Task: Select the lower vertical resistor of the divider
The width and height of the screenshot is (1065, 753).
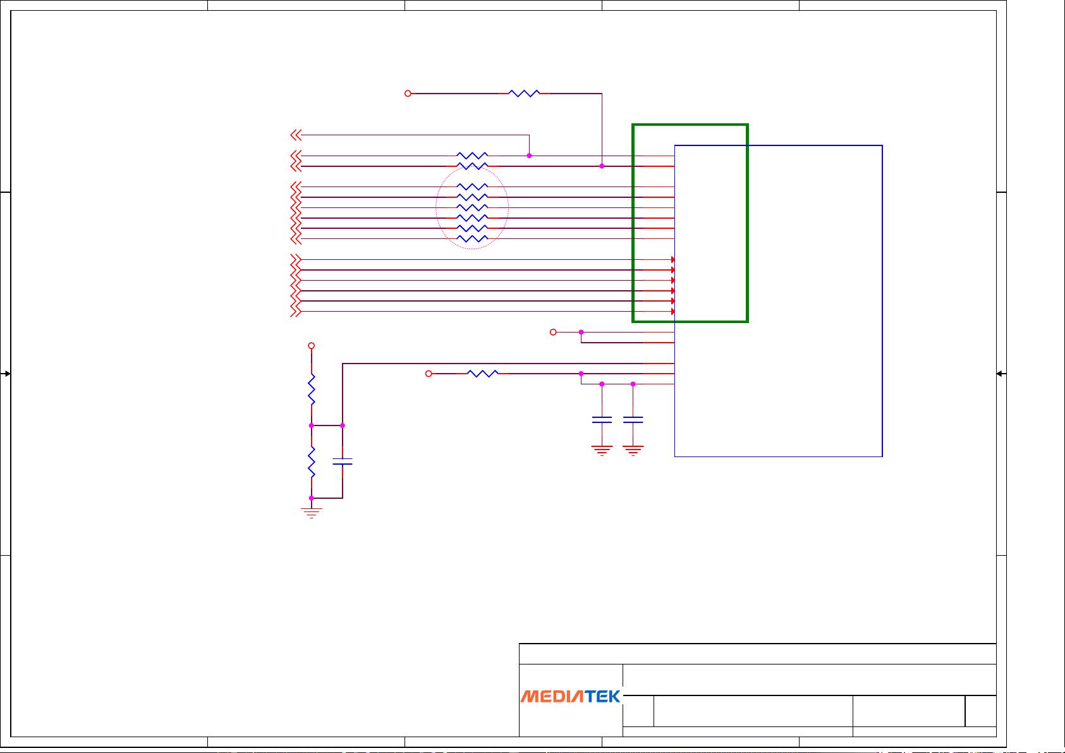Action: pos(312,462)
